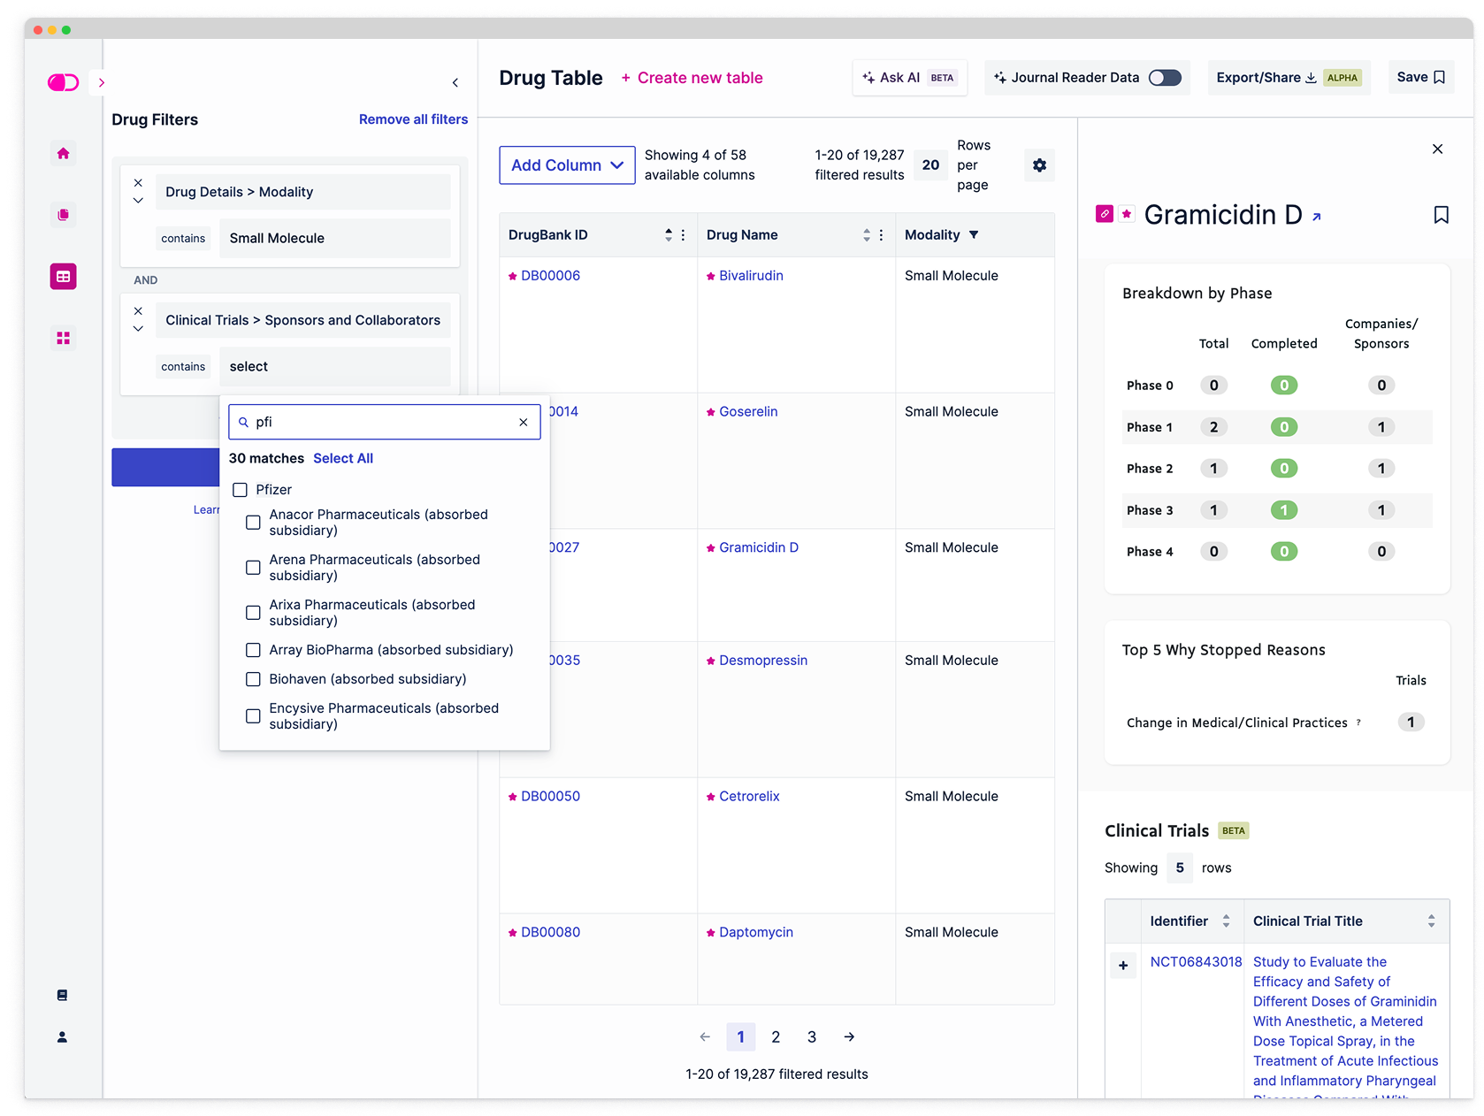
Task: Change rows per page value 20
Action: 930,164
